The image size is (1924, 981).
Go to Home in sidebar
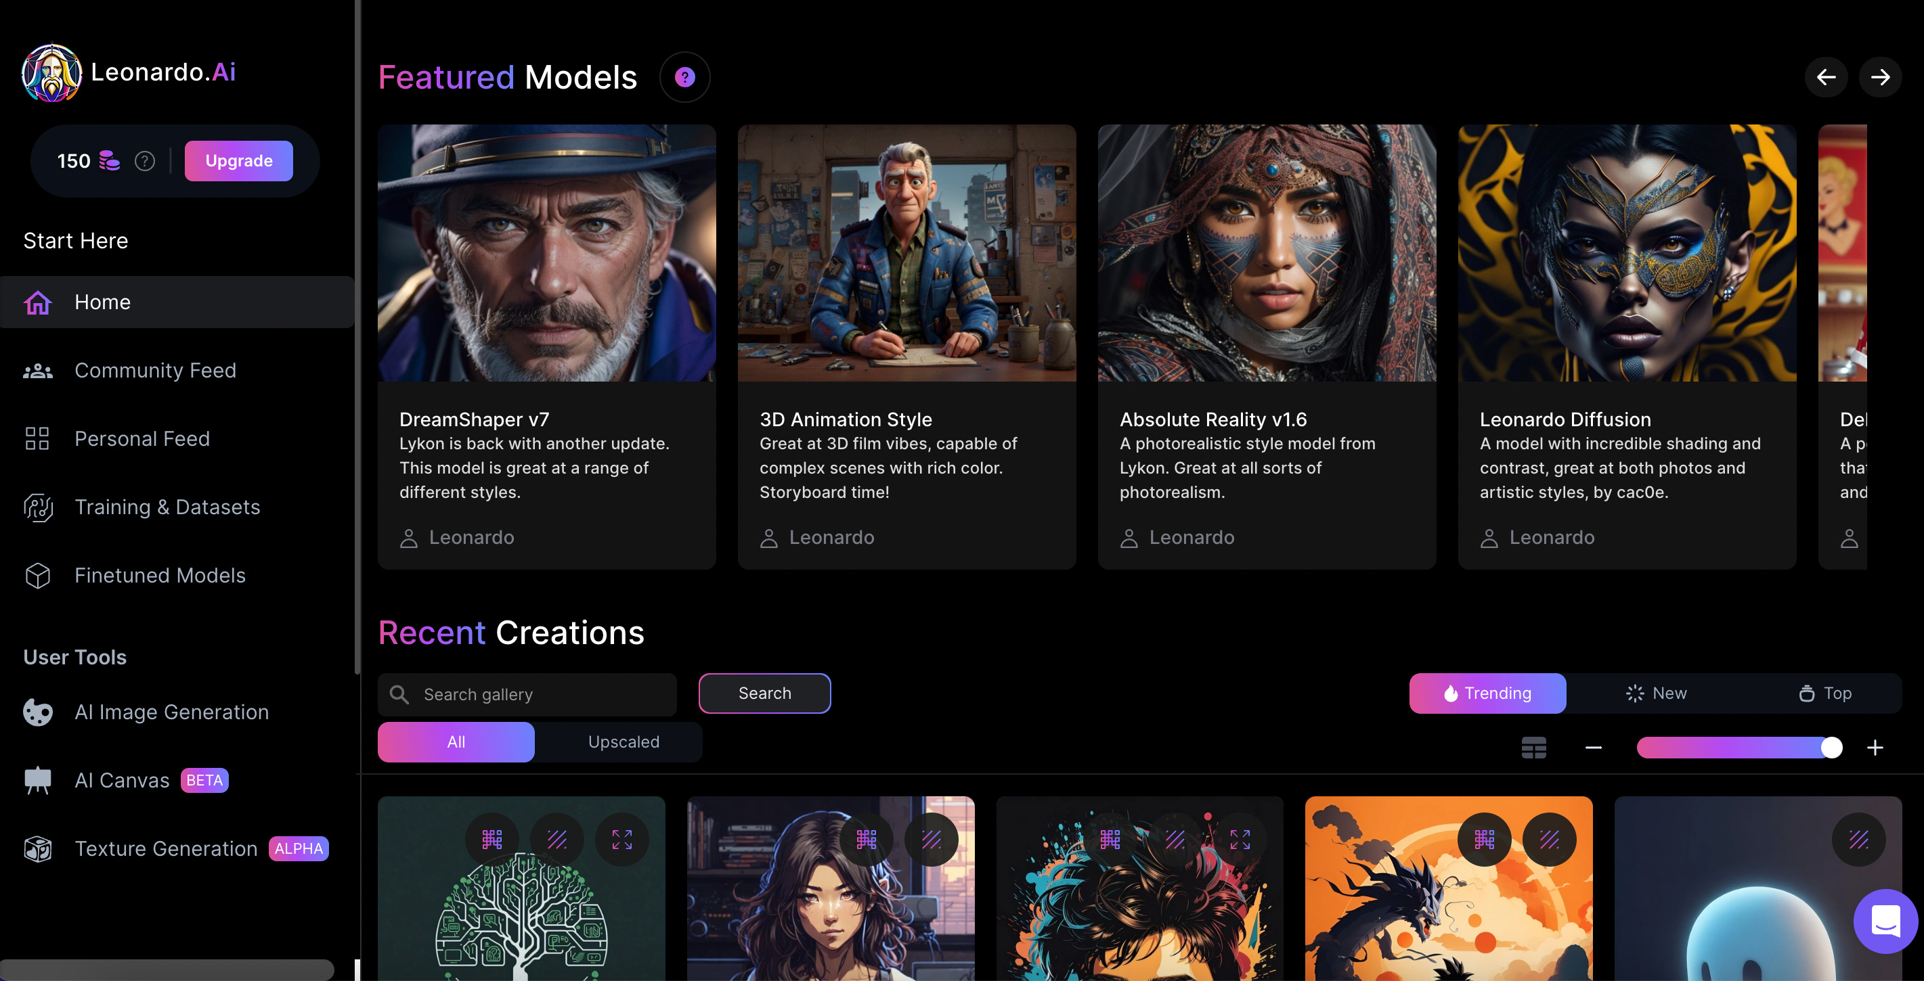click(176, 302)
